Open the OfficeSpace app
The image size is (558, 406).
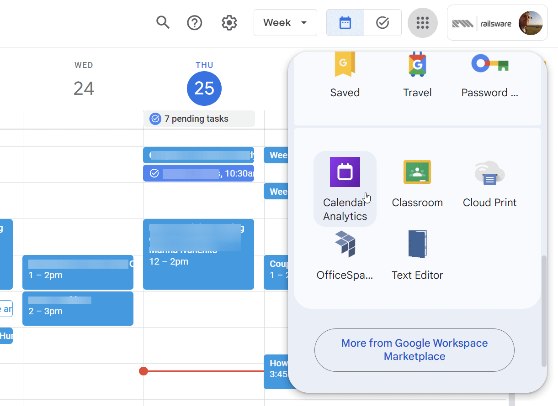(x=345, y=255)
